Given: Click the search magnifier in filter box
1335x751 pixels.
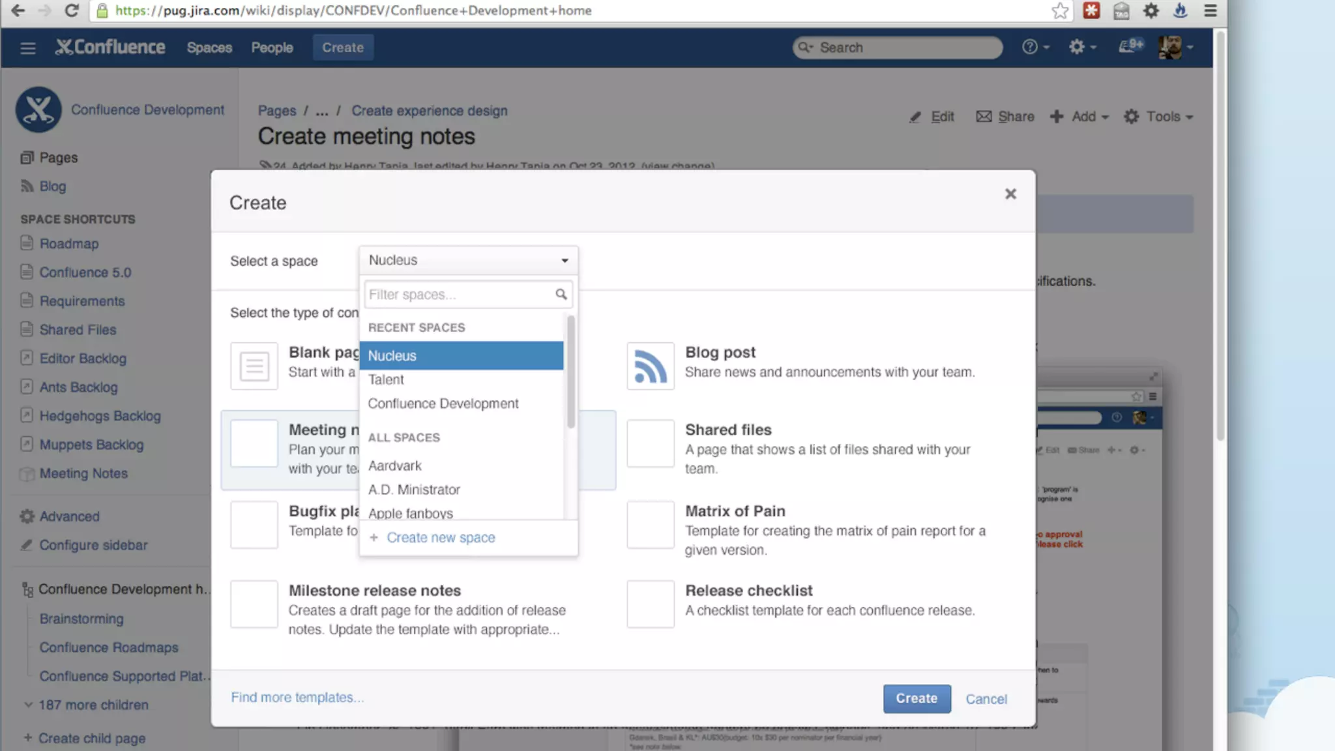Looking at the screenshot, I should pyautogui.click(x=561, y=295).
